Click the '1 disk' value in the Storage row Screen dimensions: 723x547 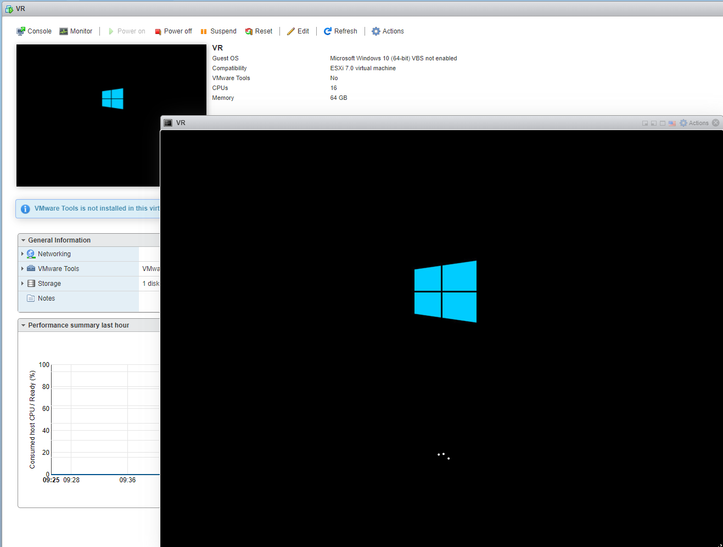point(151,284)
